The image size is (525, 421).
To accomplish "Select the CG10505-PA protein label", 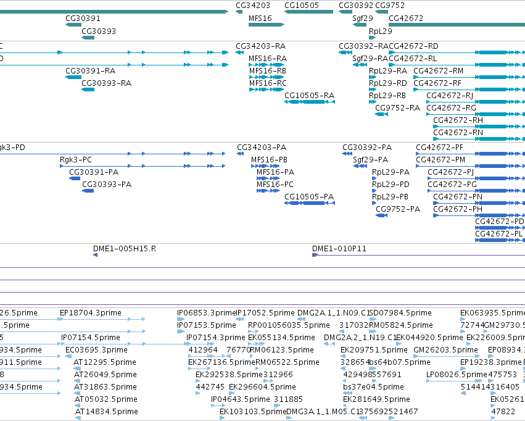I will [309, 197].
